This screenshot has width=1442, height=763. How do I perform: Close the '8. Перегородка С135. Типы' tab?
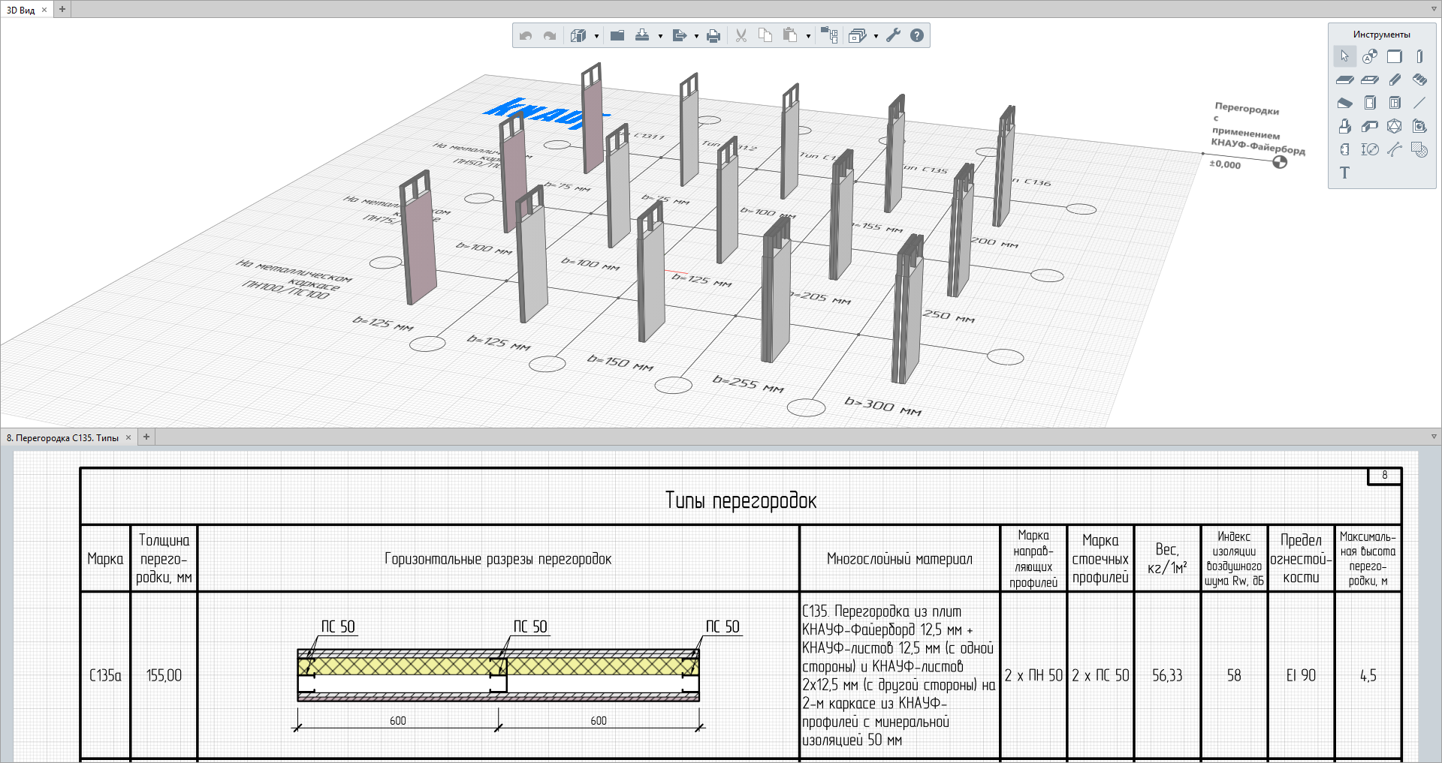coord(128,437)
